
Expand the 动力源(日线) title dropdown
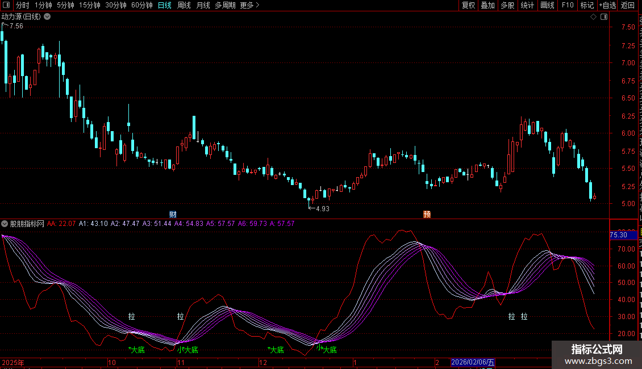pyautogui.click(x=47, y=17)
